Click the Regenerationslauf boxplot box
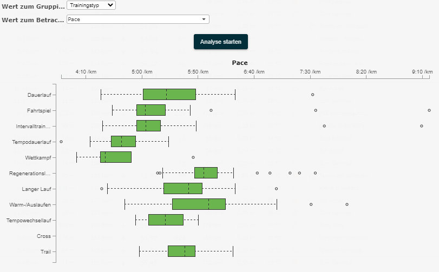This screenshot has width=439, height=272. point(206,173)
